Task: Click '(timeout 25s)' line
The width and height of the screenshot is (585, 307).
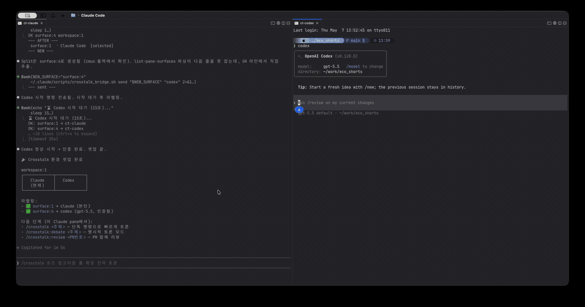Action: coord(43,139)
